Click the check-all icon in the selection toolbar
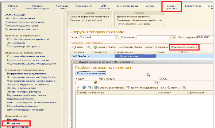This screenshot has width=215, height=128. [84, 88]
